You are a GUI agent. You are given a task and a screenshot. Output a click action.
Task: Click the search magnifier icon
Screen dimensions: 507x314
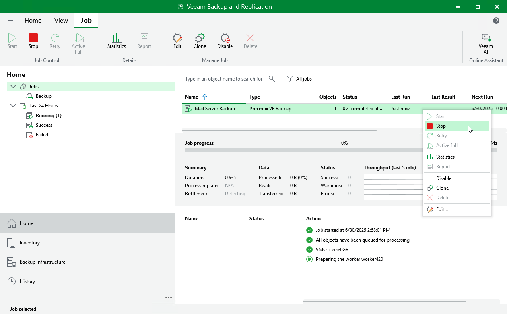(272, 79)
